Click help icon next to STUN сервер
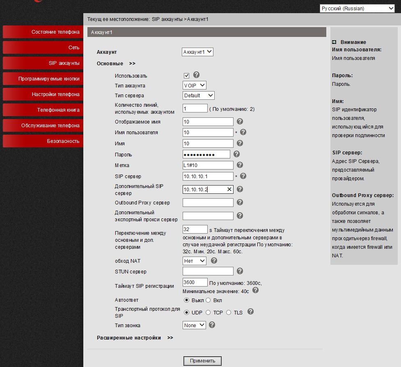Screen dimensions: 401x367 point(240,271)
